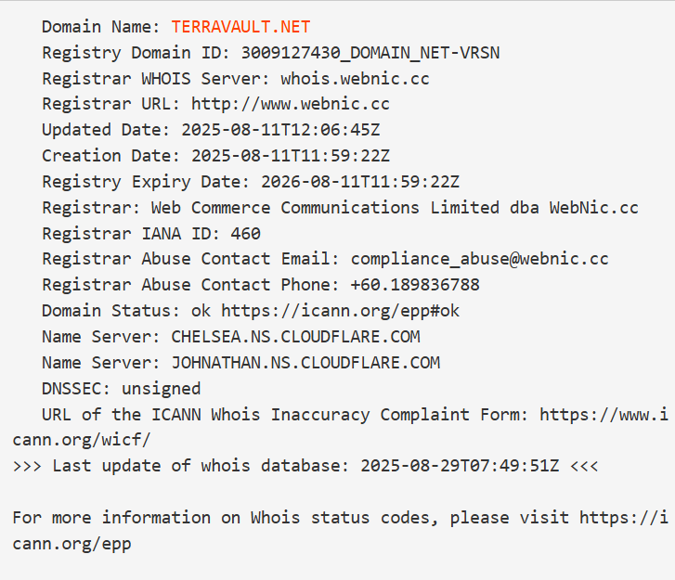Click the abuse contact phone number
Image resolution: width=675 pixels, height=580 pixels.
(414, 285)
